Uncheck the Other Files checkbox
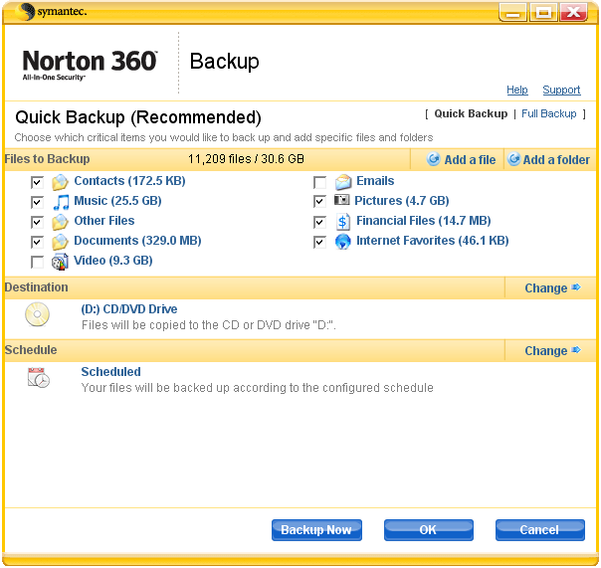 click(37, 222)
